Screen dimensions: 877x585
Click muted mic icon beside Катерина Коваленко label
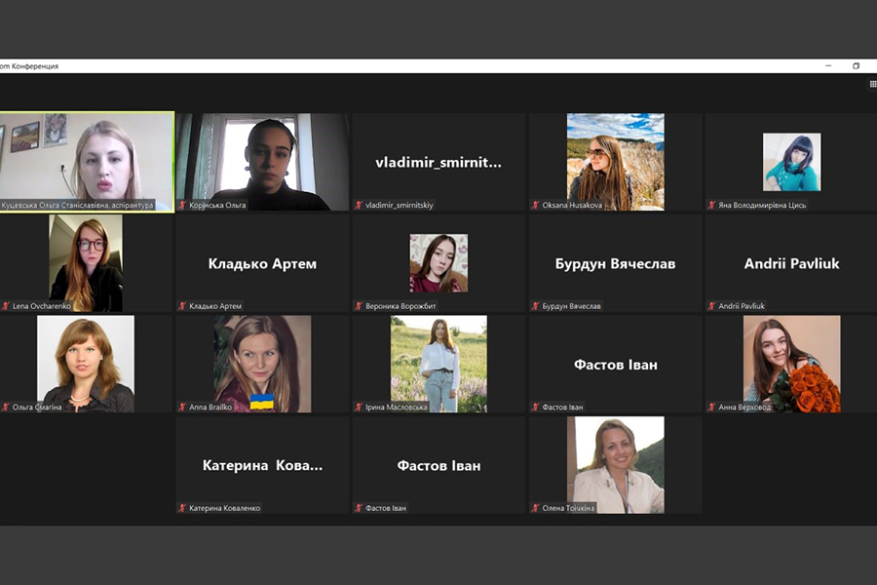pos(182,508)
